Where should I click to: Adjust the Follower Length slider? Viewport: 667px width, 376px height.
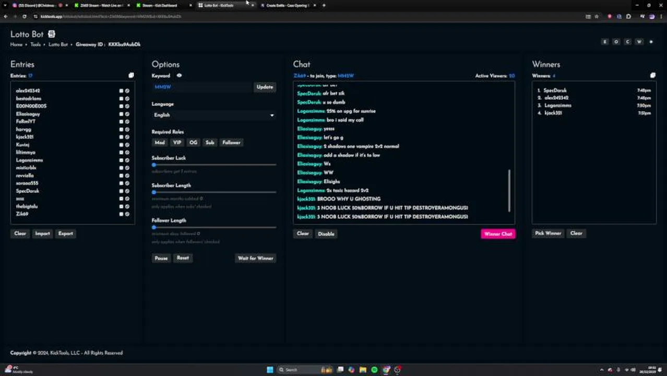tap(214, 228)
